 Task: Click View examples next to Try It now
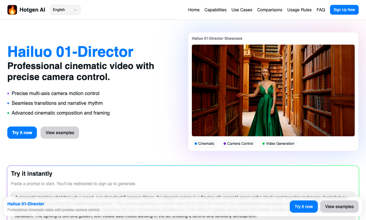[x=59, y=133]
